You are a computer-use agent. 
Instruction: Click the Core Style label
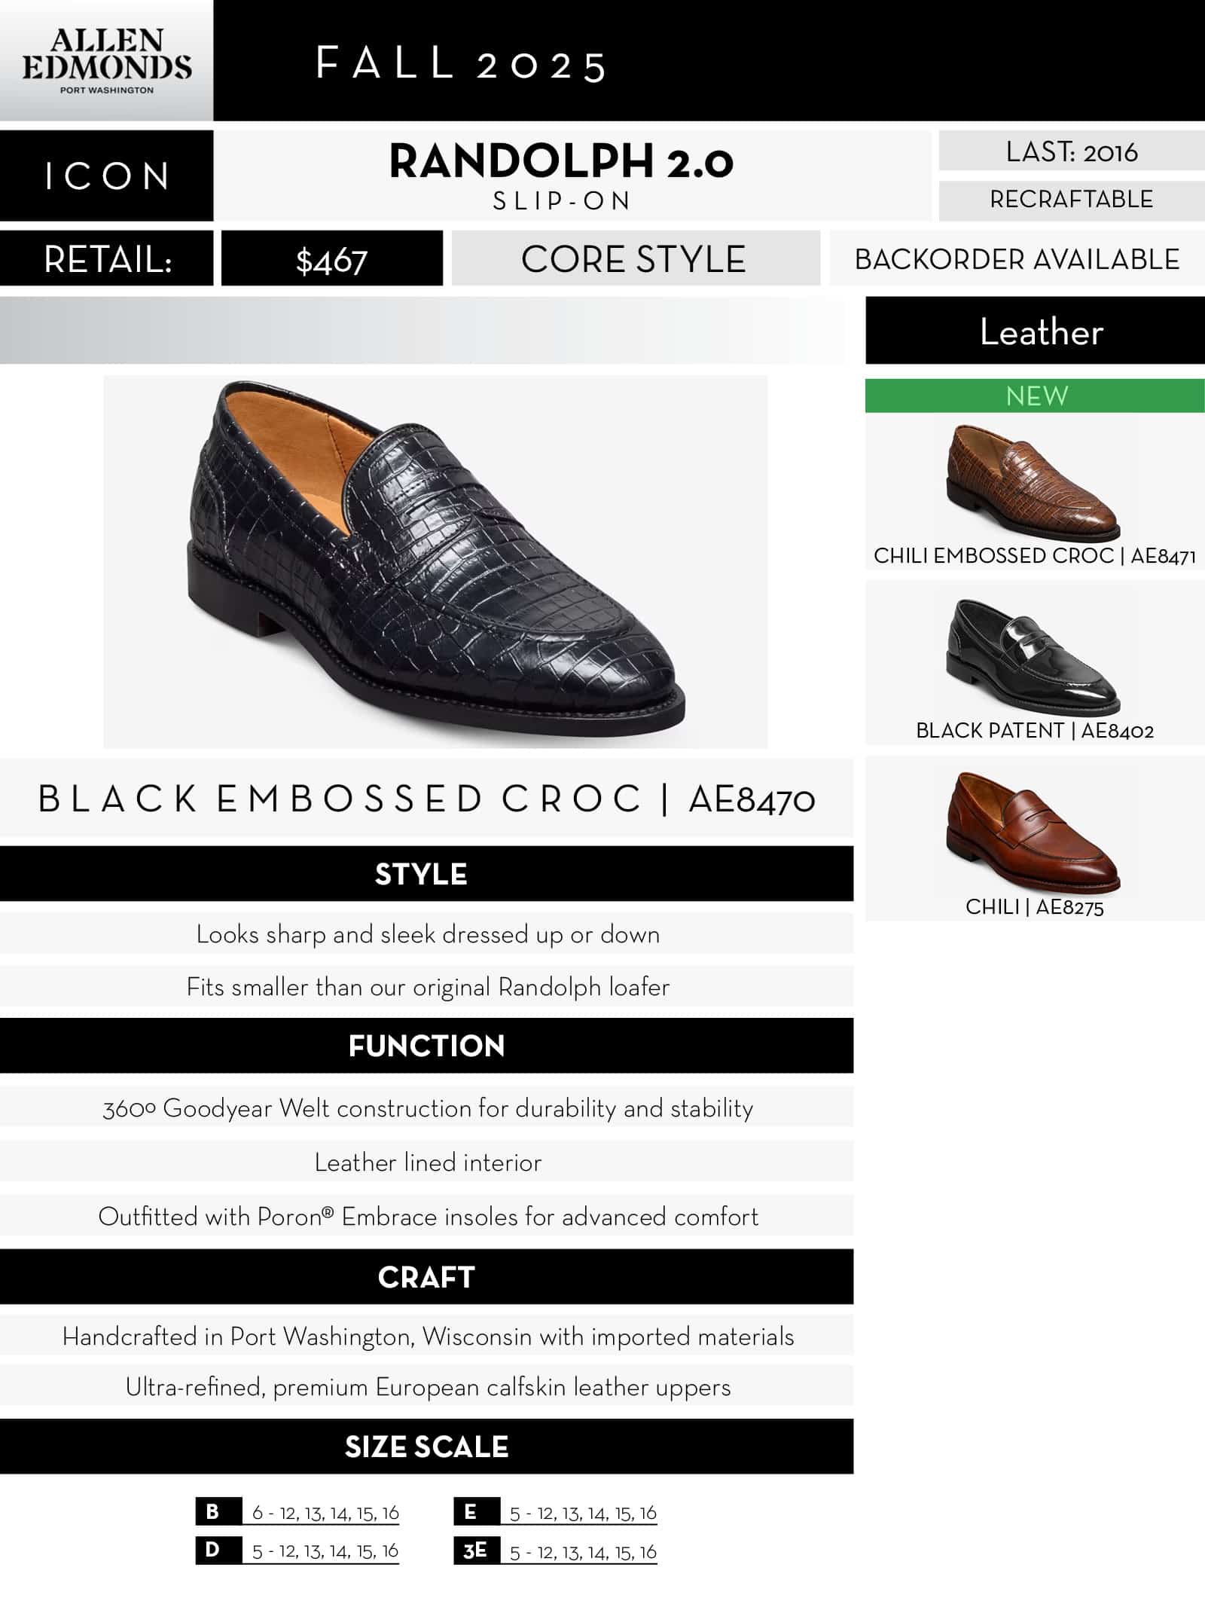(635, 259)
